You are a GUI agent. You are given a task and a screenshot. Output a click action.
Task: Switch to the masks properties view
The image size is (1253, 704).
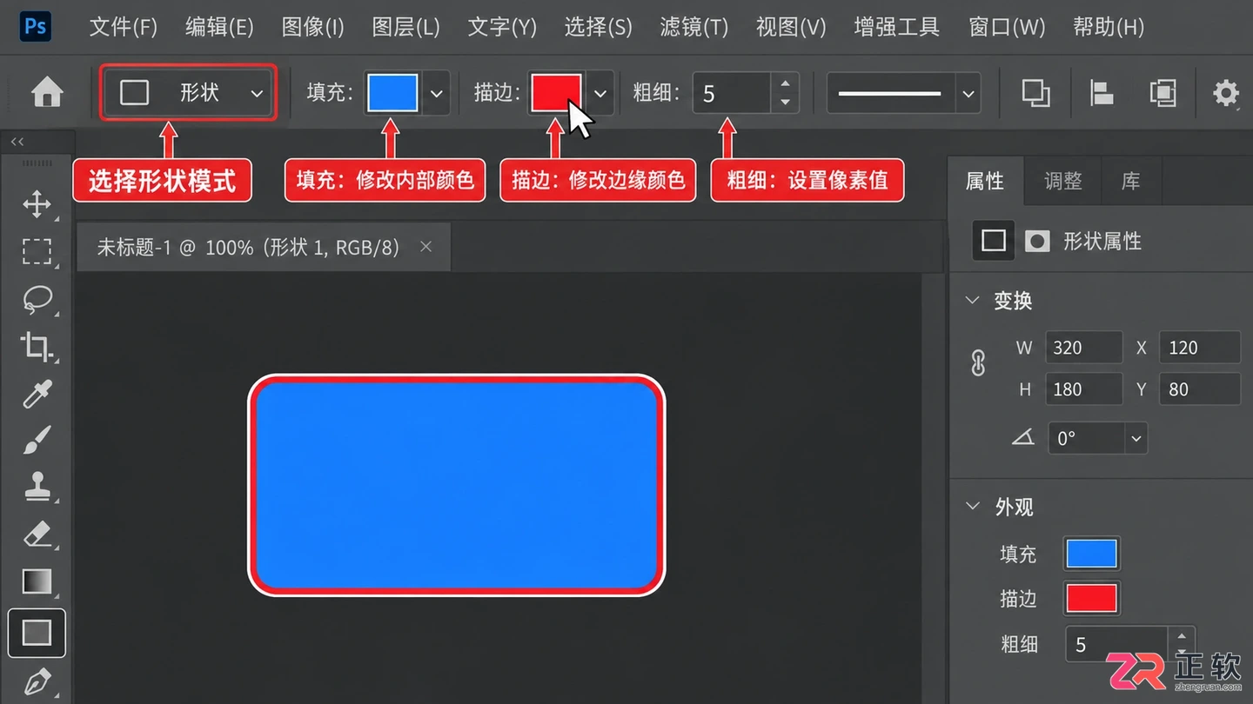click(1037, 241)
